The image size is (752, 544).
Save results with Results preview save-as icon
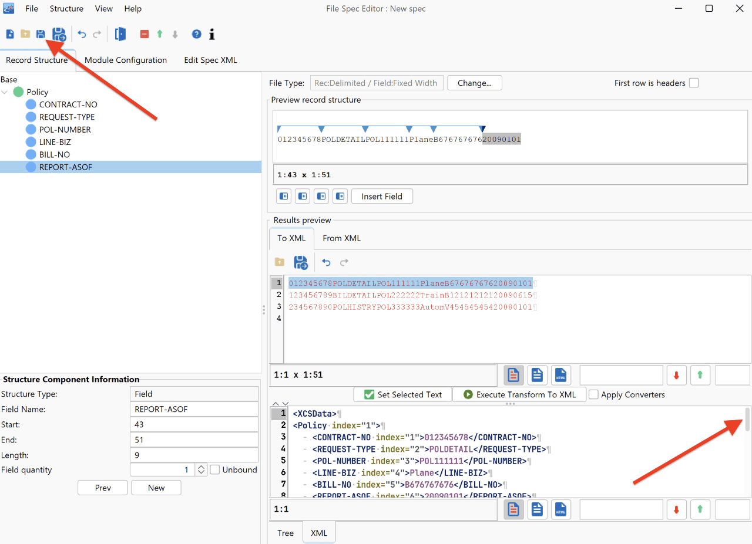[x=301, y=262]
